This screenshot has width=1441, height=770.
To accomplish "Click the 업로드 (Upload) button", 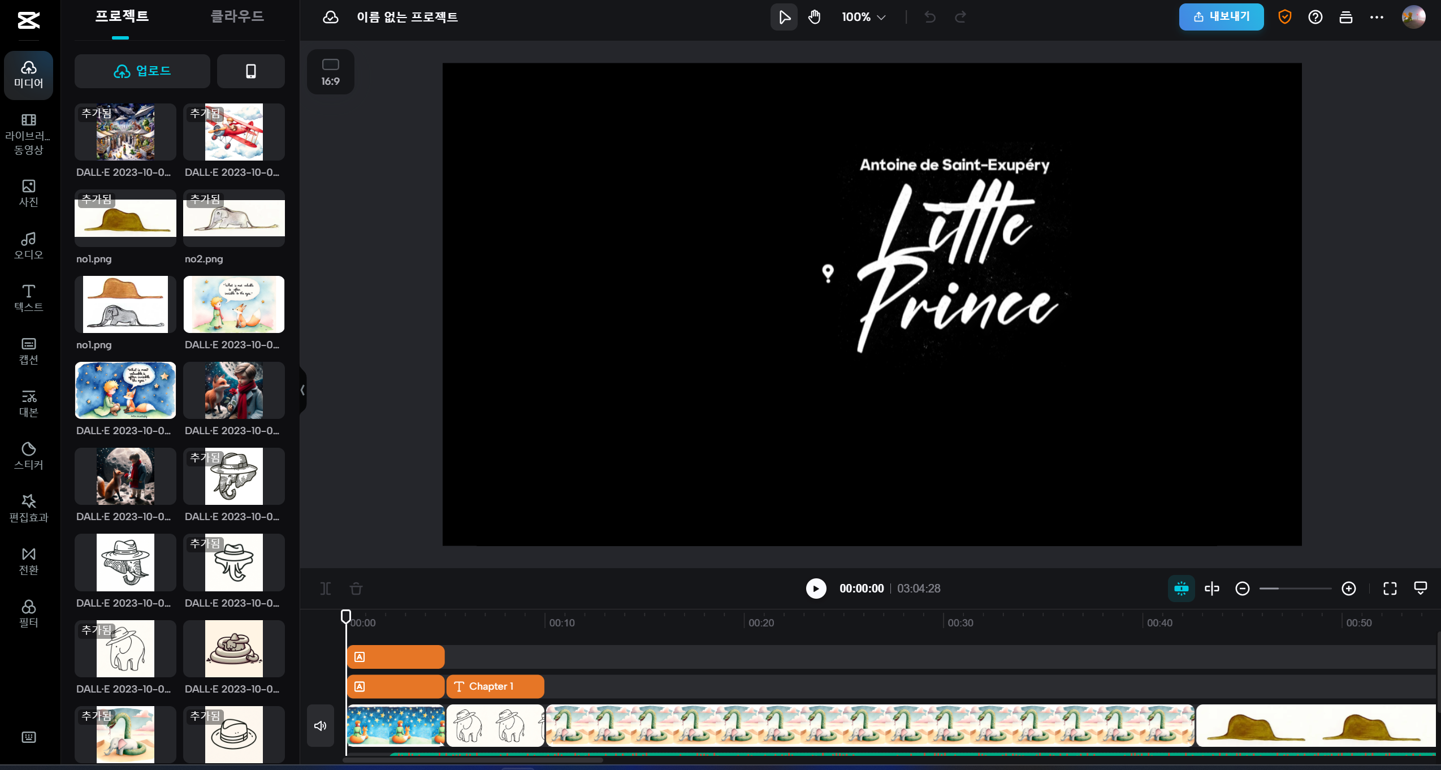I will click(x=142, y=71).
